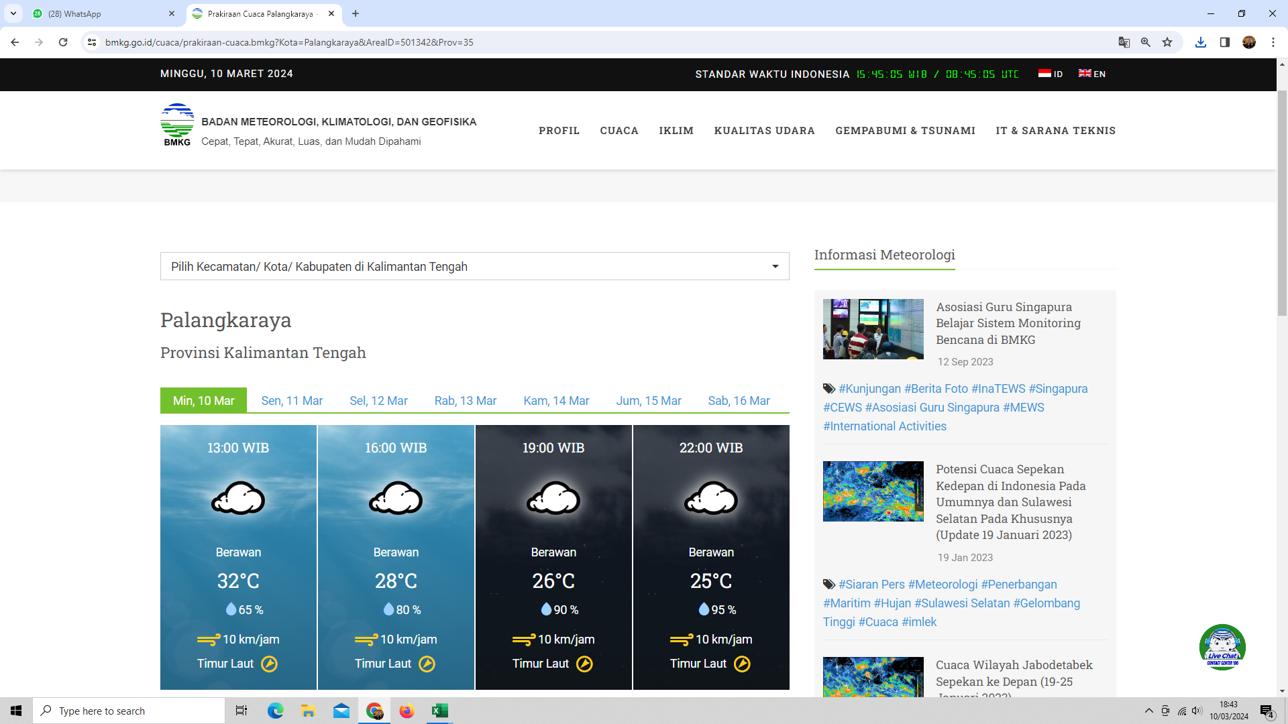Open the CUACA menu
This screenshot has width=1288, height=724.
pyautogui.click(x=619, y=131)
